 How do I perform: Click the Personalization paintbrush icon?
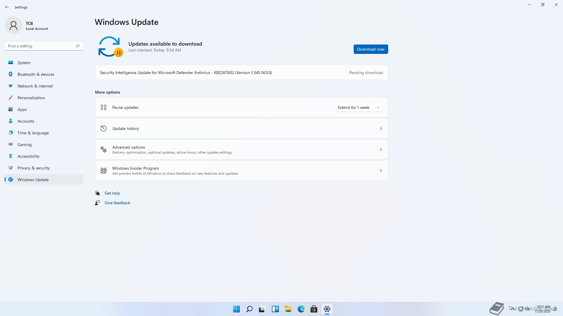pos(11,98)
